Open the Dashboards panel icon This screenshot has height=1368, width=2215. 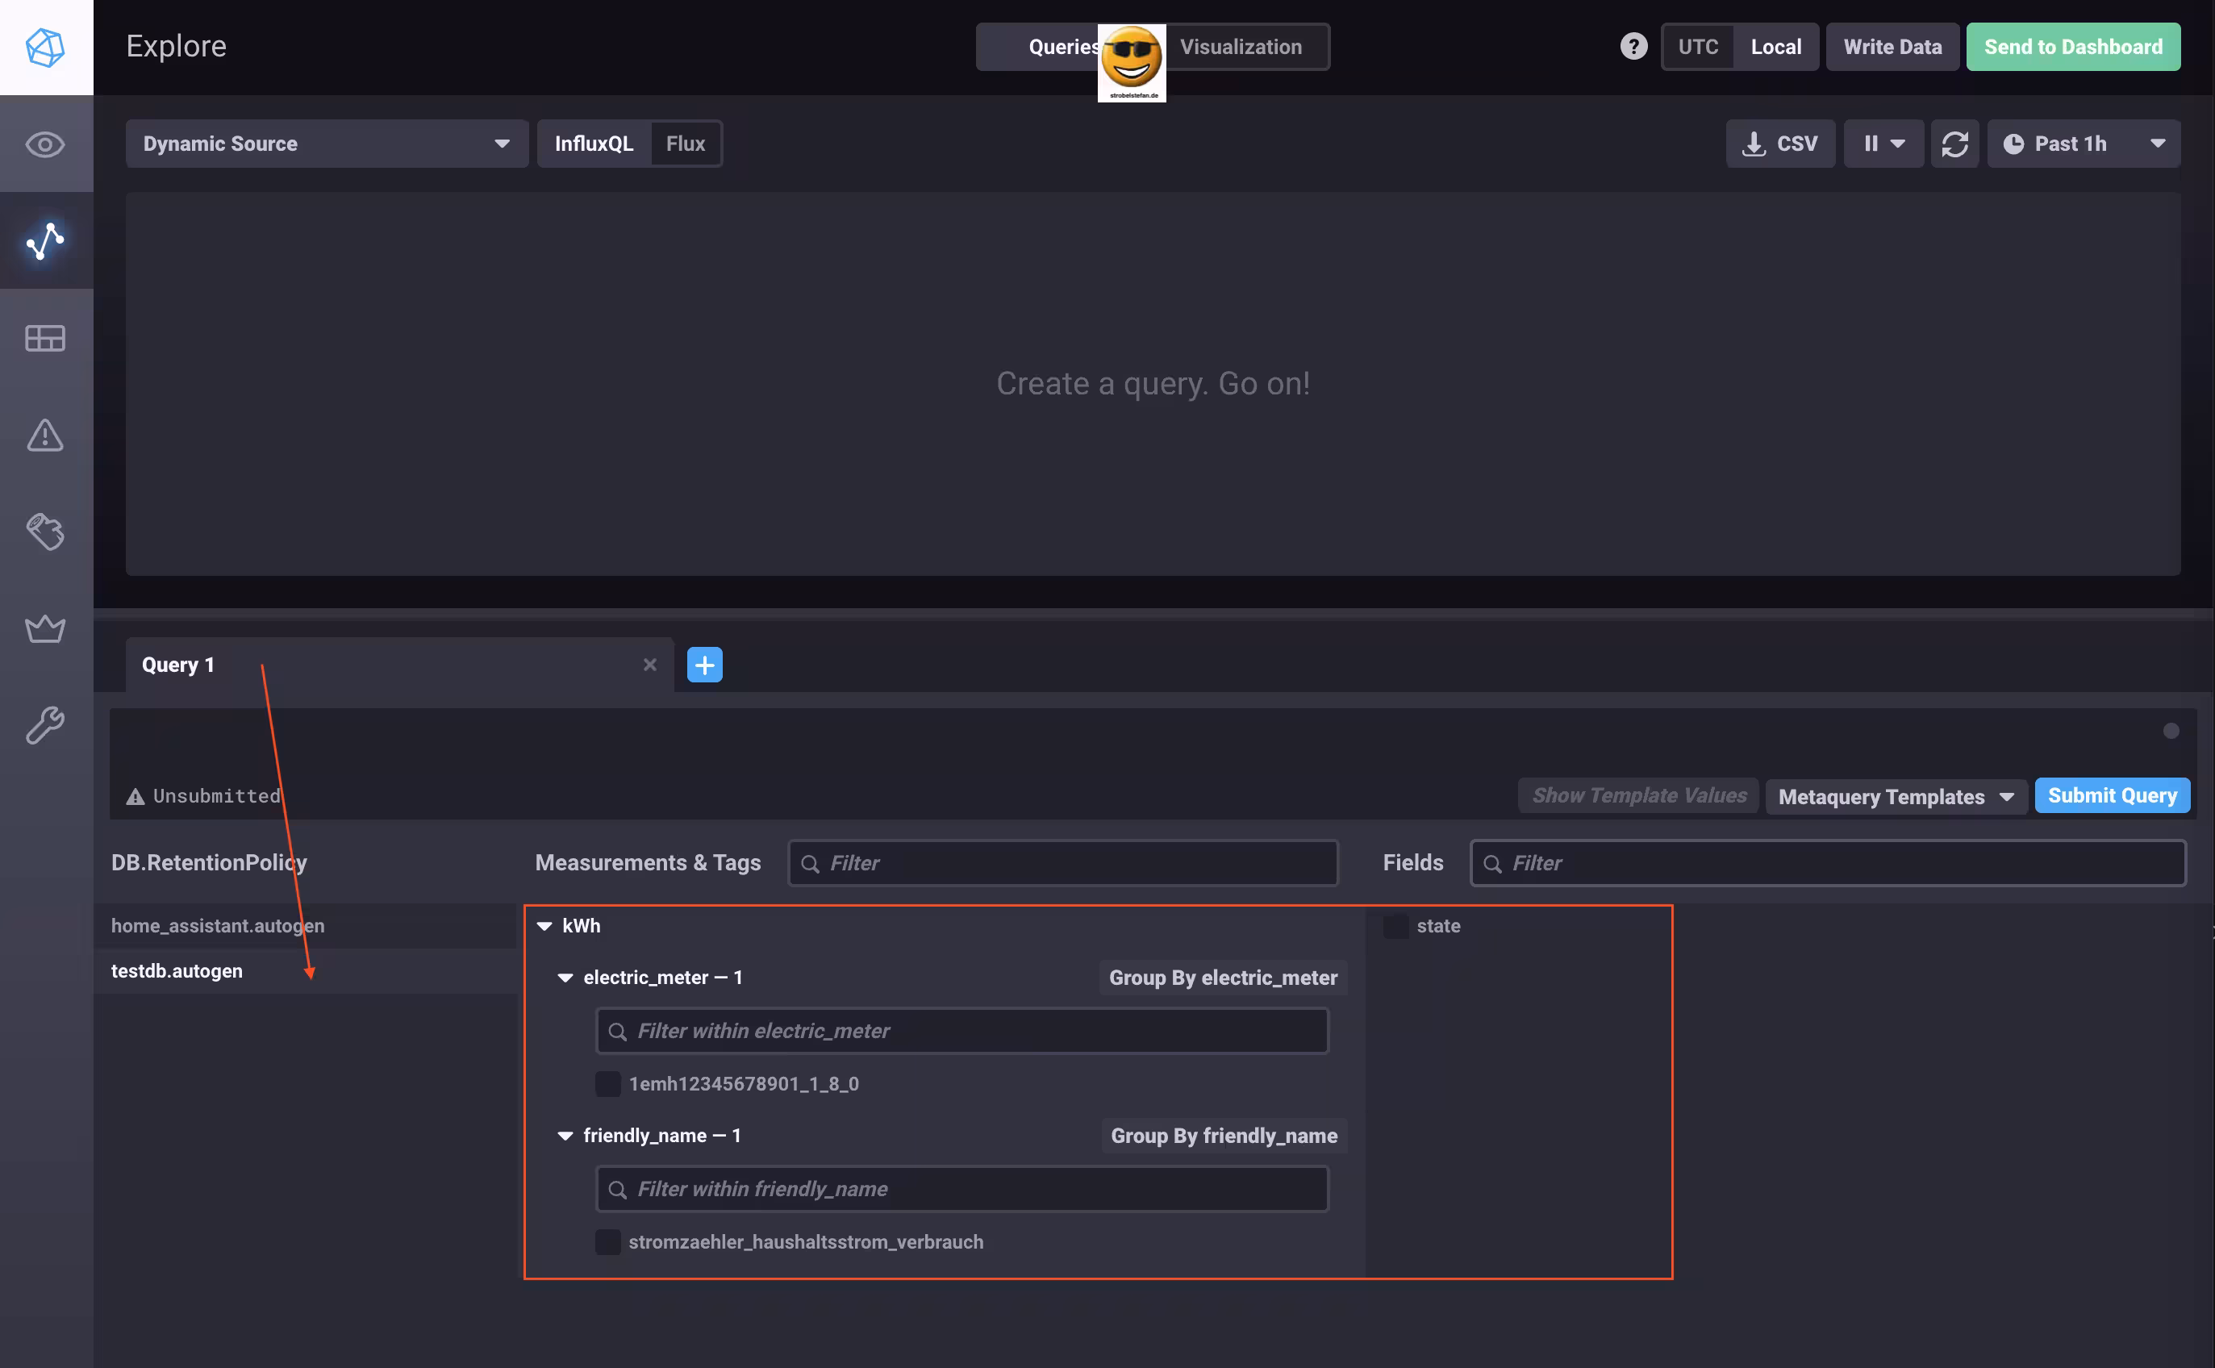[x=45, y=339]
